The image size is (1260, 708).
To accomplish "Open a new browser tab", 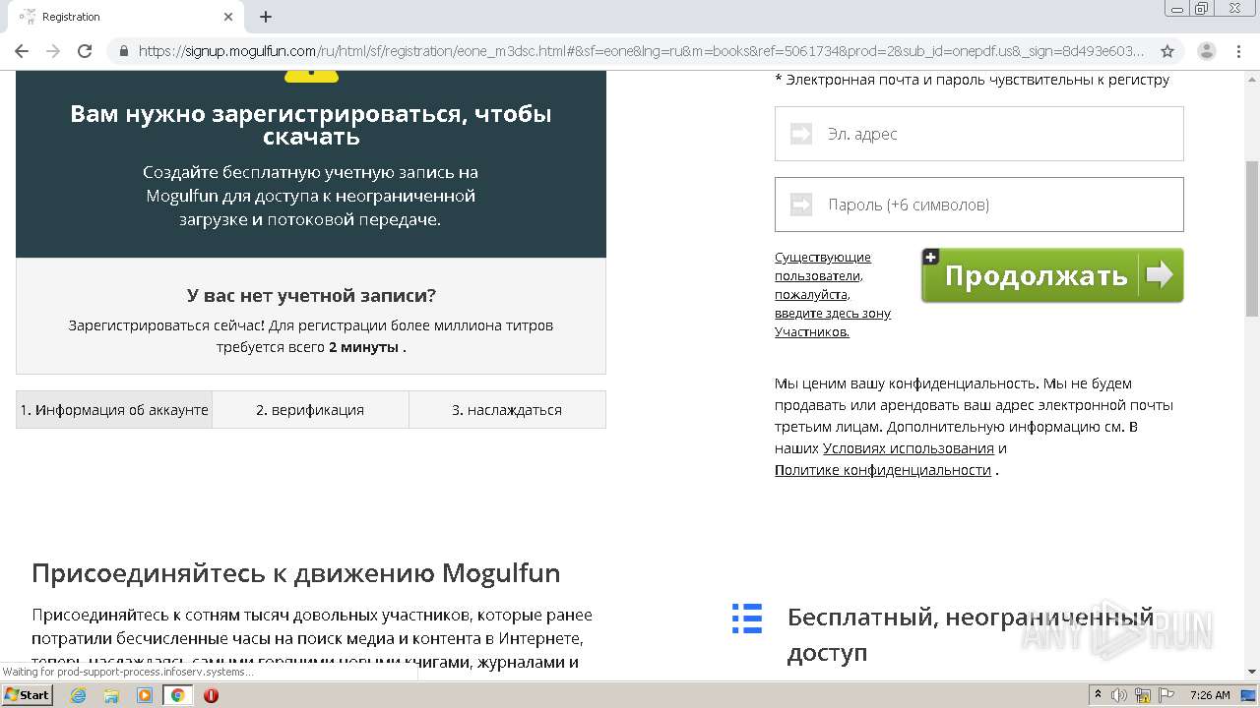I will coord(266,17).
